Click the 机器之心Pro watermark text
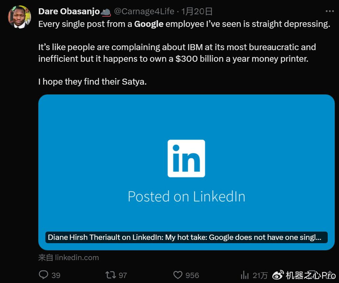This screenshot has width=339, height=283. point(310,275)
